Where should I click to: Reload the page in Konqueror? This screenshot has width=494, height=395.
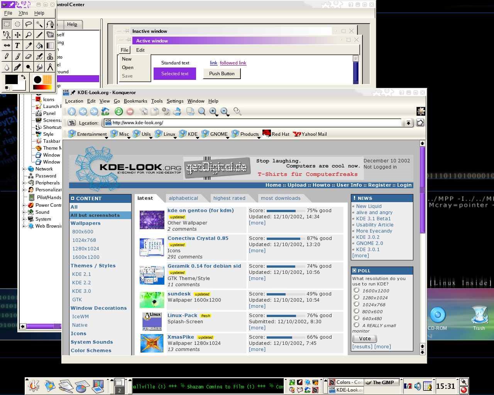click(119, 111)
